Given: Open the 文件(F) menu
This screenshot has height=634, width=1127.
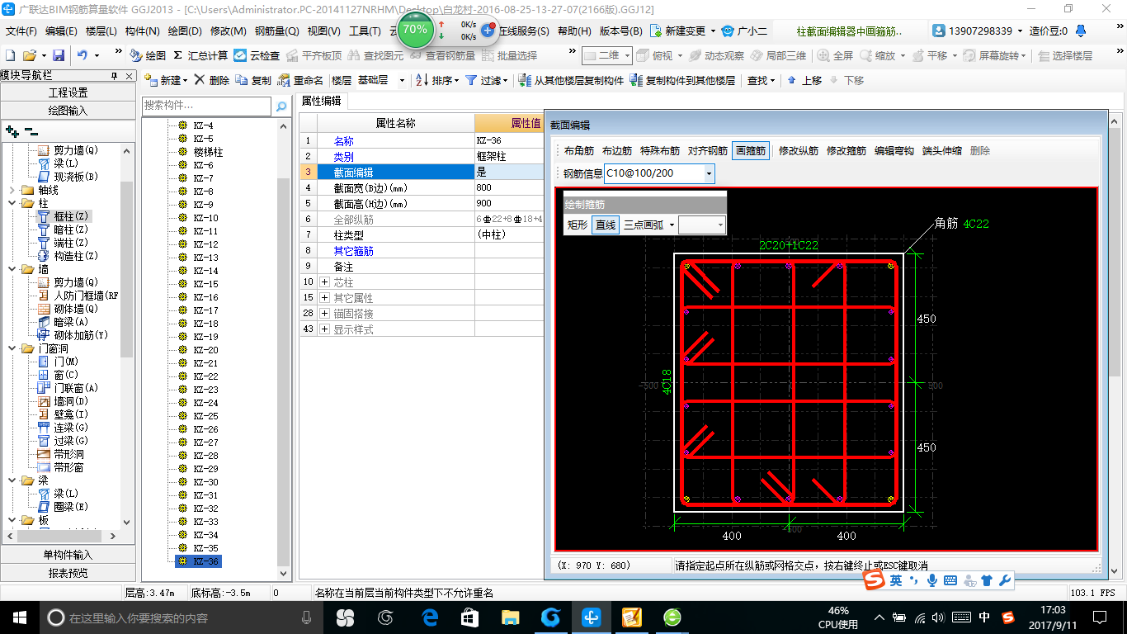Looking at the screenshot, I should click(21, 31).
